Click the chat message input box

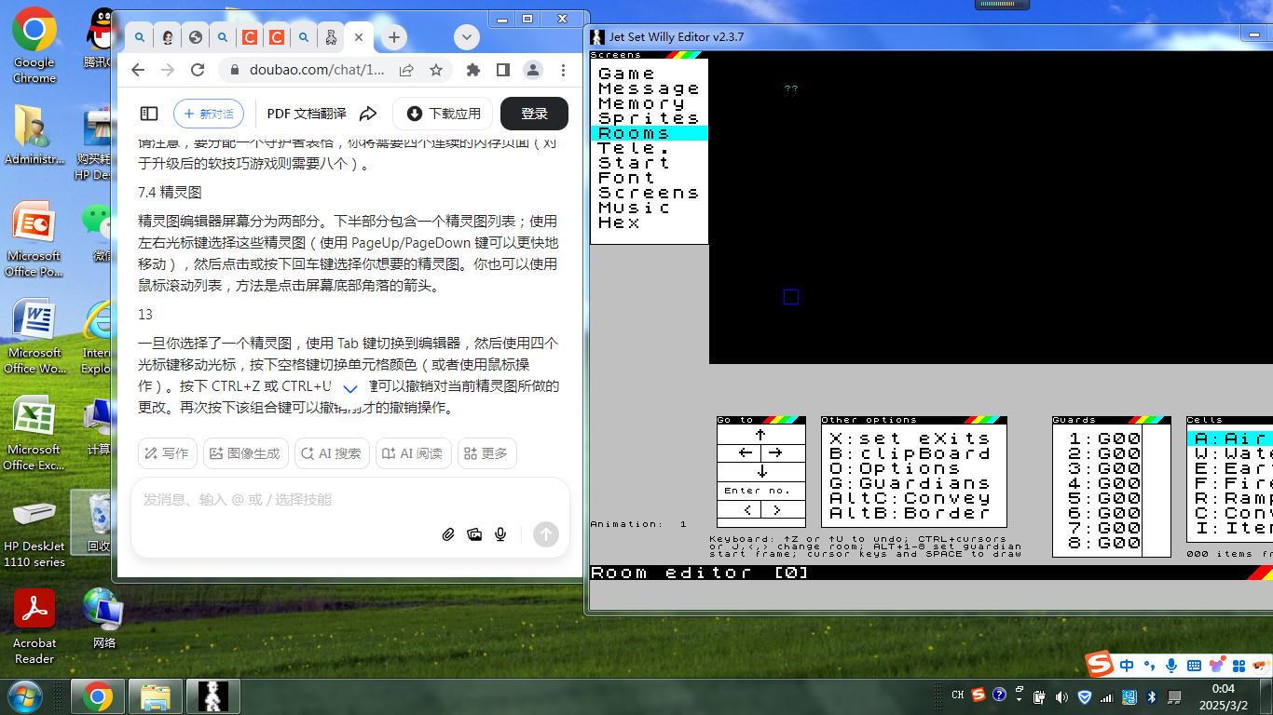(350, 500)
